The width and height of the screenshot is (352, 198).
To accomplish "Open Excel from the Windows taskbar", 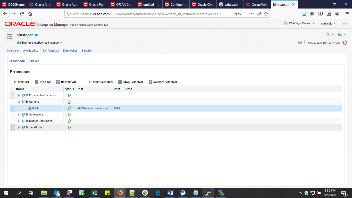I will (x=94, y=193).
